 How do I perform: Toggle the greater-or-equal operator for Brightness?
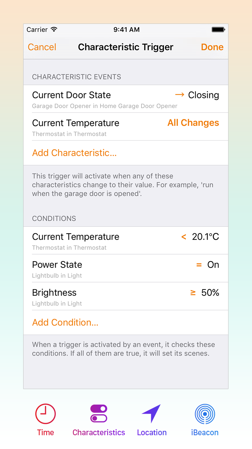click(x=193, y=293)
